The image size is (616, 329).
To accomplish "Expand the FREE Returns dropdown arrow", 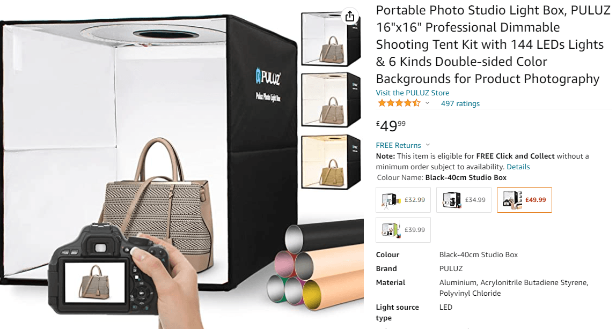I will coord(428,145).
